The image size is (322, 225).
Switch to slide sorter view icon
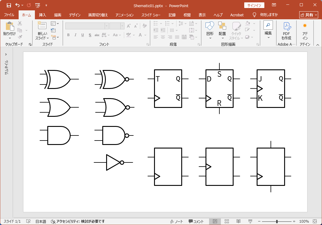tap(227, 221)
